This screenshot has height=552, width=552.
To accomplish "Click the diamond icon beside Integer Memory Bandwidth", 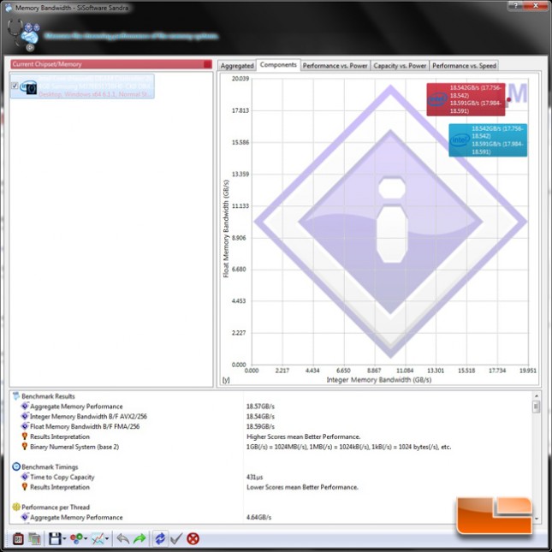I will tap(25, 416).
